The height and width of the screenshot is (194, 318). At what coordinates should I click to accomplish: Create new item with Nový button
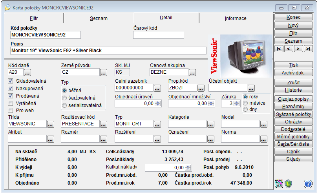293,25
